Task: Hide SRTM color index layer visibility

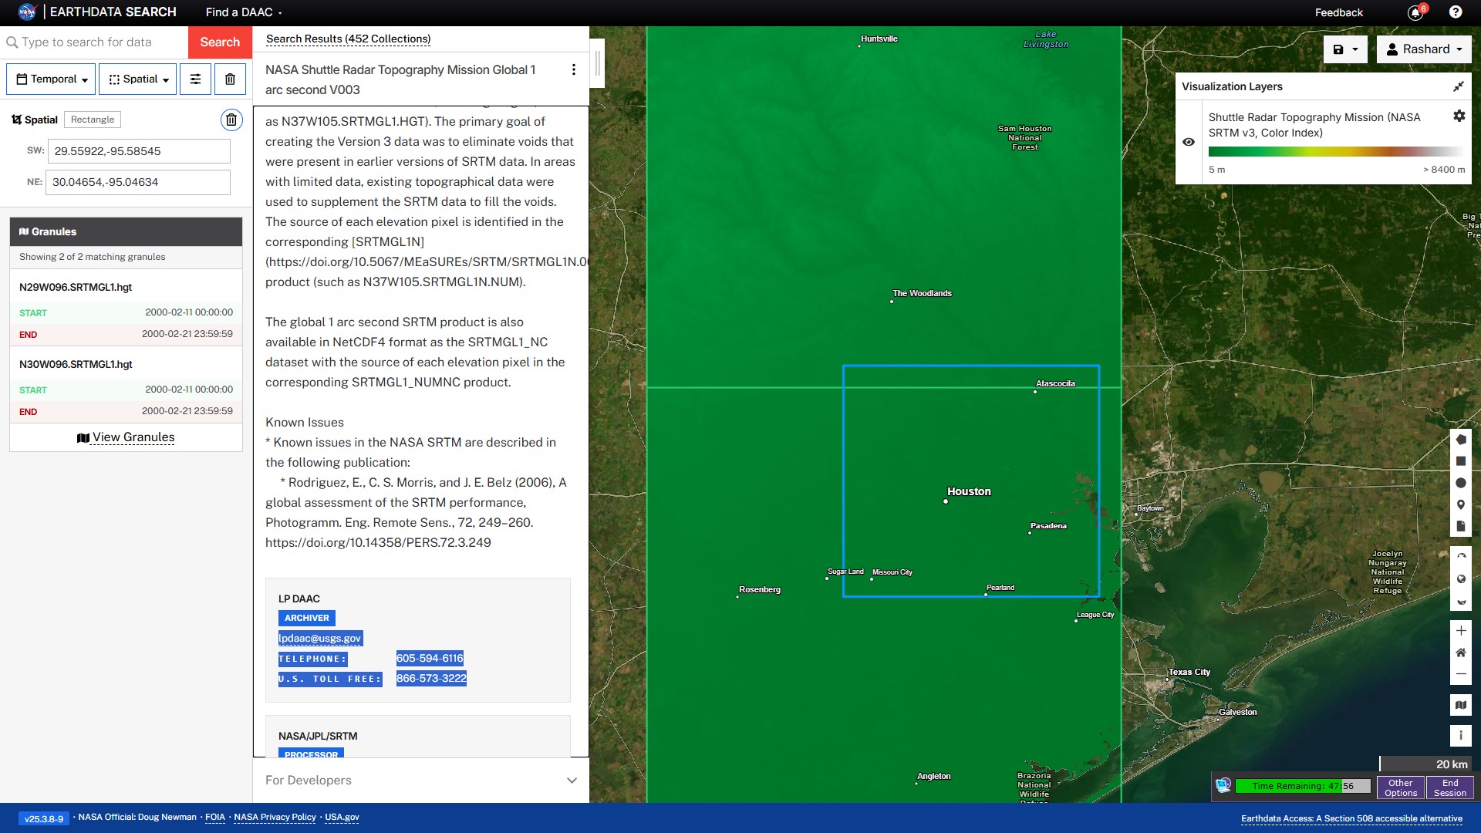Action: [x=1189, y=142]
